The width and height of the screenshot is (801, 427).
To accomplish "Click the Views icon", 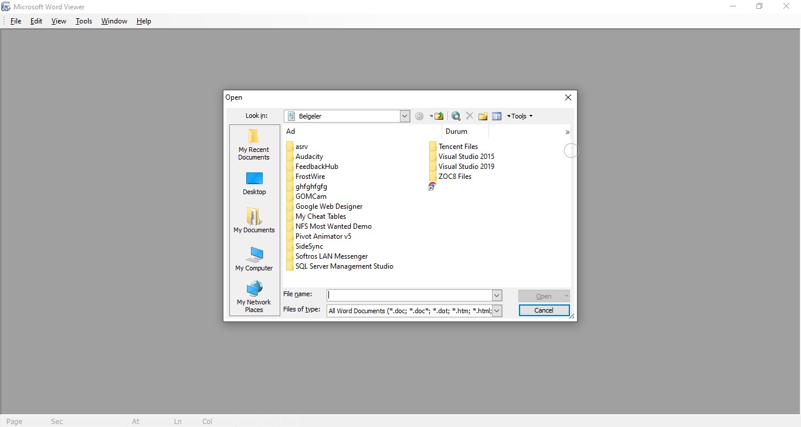I will click(497, 116).
